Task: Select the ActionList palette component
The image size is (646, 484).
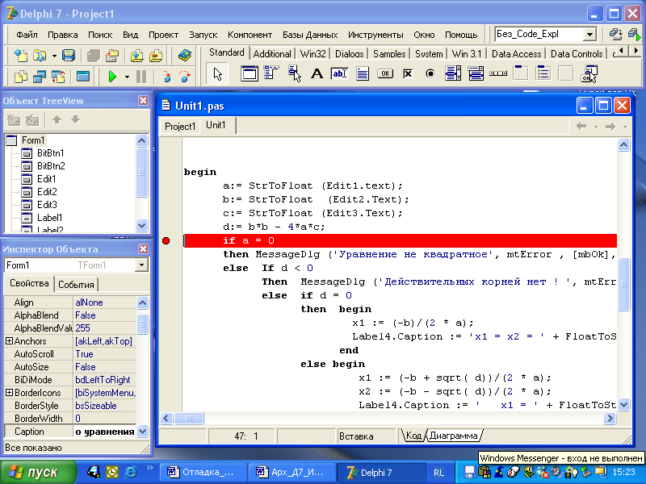Action: [x=589, y=74]
